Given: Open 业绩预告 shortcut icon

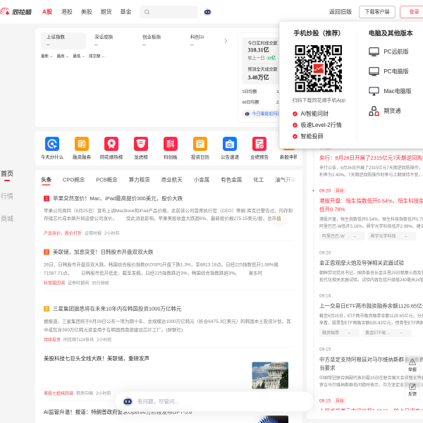Looking at the screenshot, I should (x=259, y=144).
